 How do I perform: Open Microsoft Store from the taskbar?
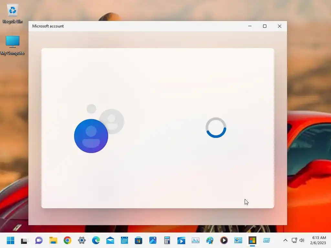[138, 240]
